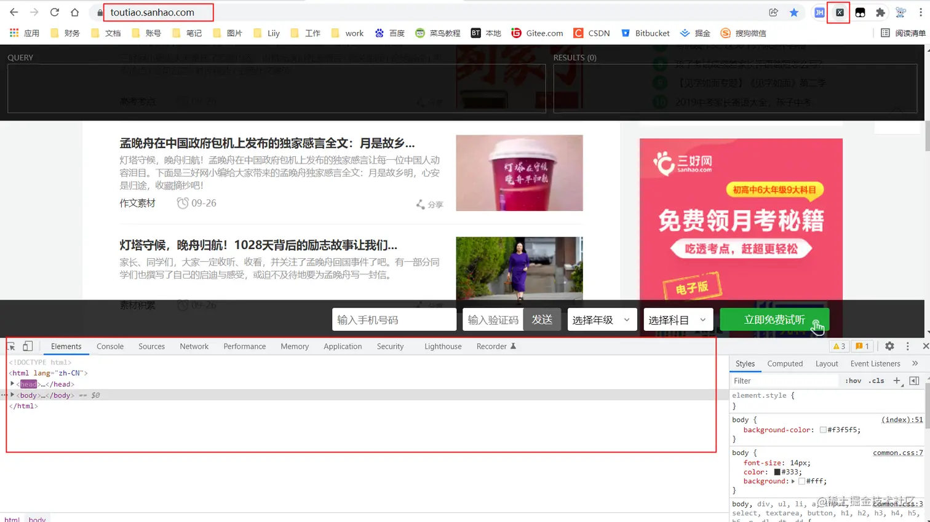Viewport: 930px width, 522px height.
Task: Click the browser forward arrow
Action: (34, 12)
